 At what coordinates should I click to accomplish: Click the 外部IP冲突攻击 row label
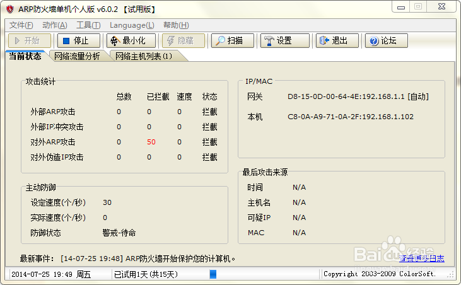point(57,127)
